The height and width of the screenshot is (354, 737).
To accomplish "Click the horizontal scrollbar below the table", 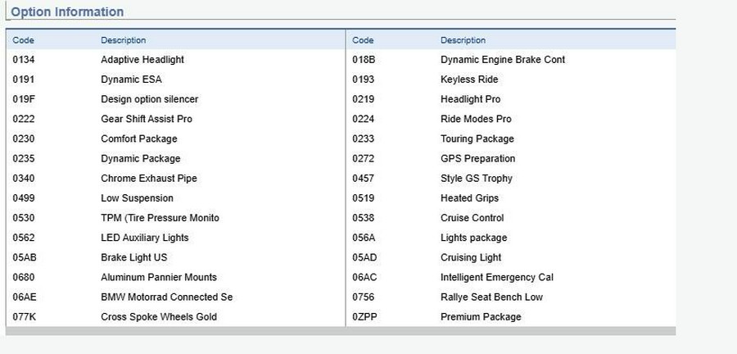I will [341, 331].
